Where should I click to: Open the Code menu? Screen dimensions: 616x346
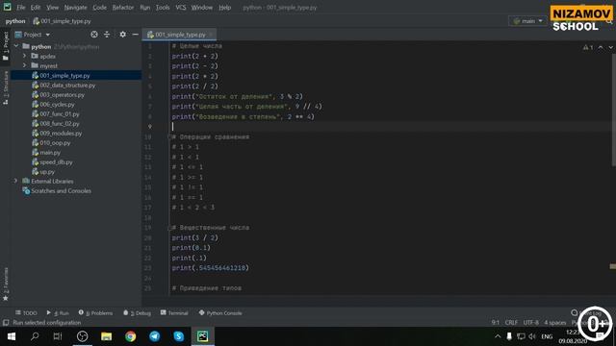(x=99, y=8)
